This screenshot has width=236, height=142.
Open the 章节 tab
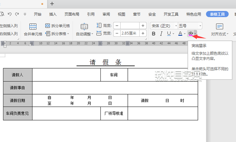137,14
